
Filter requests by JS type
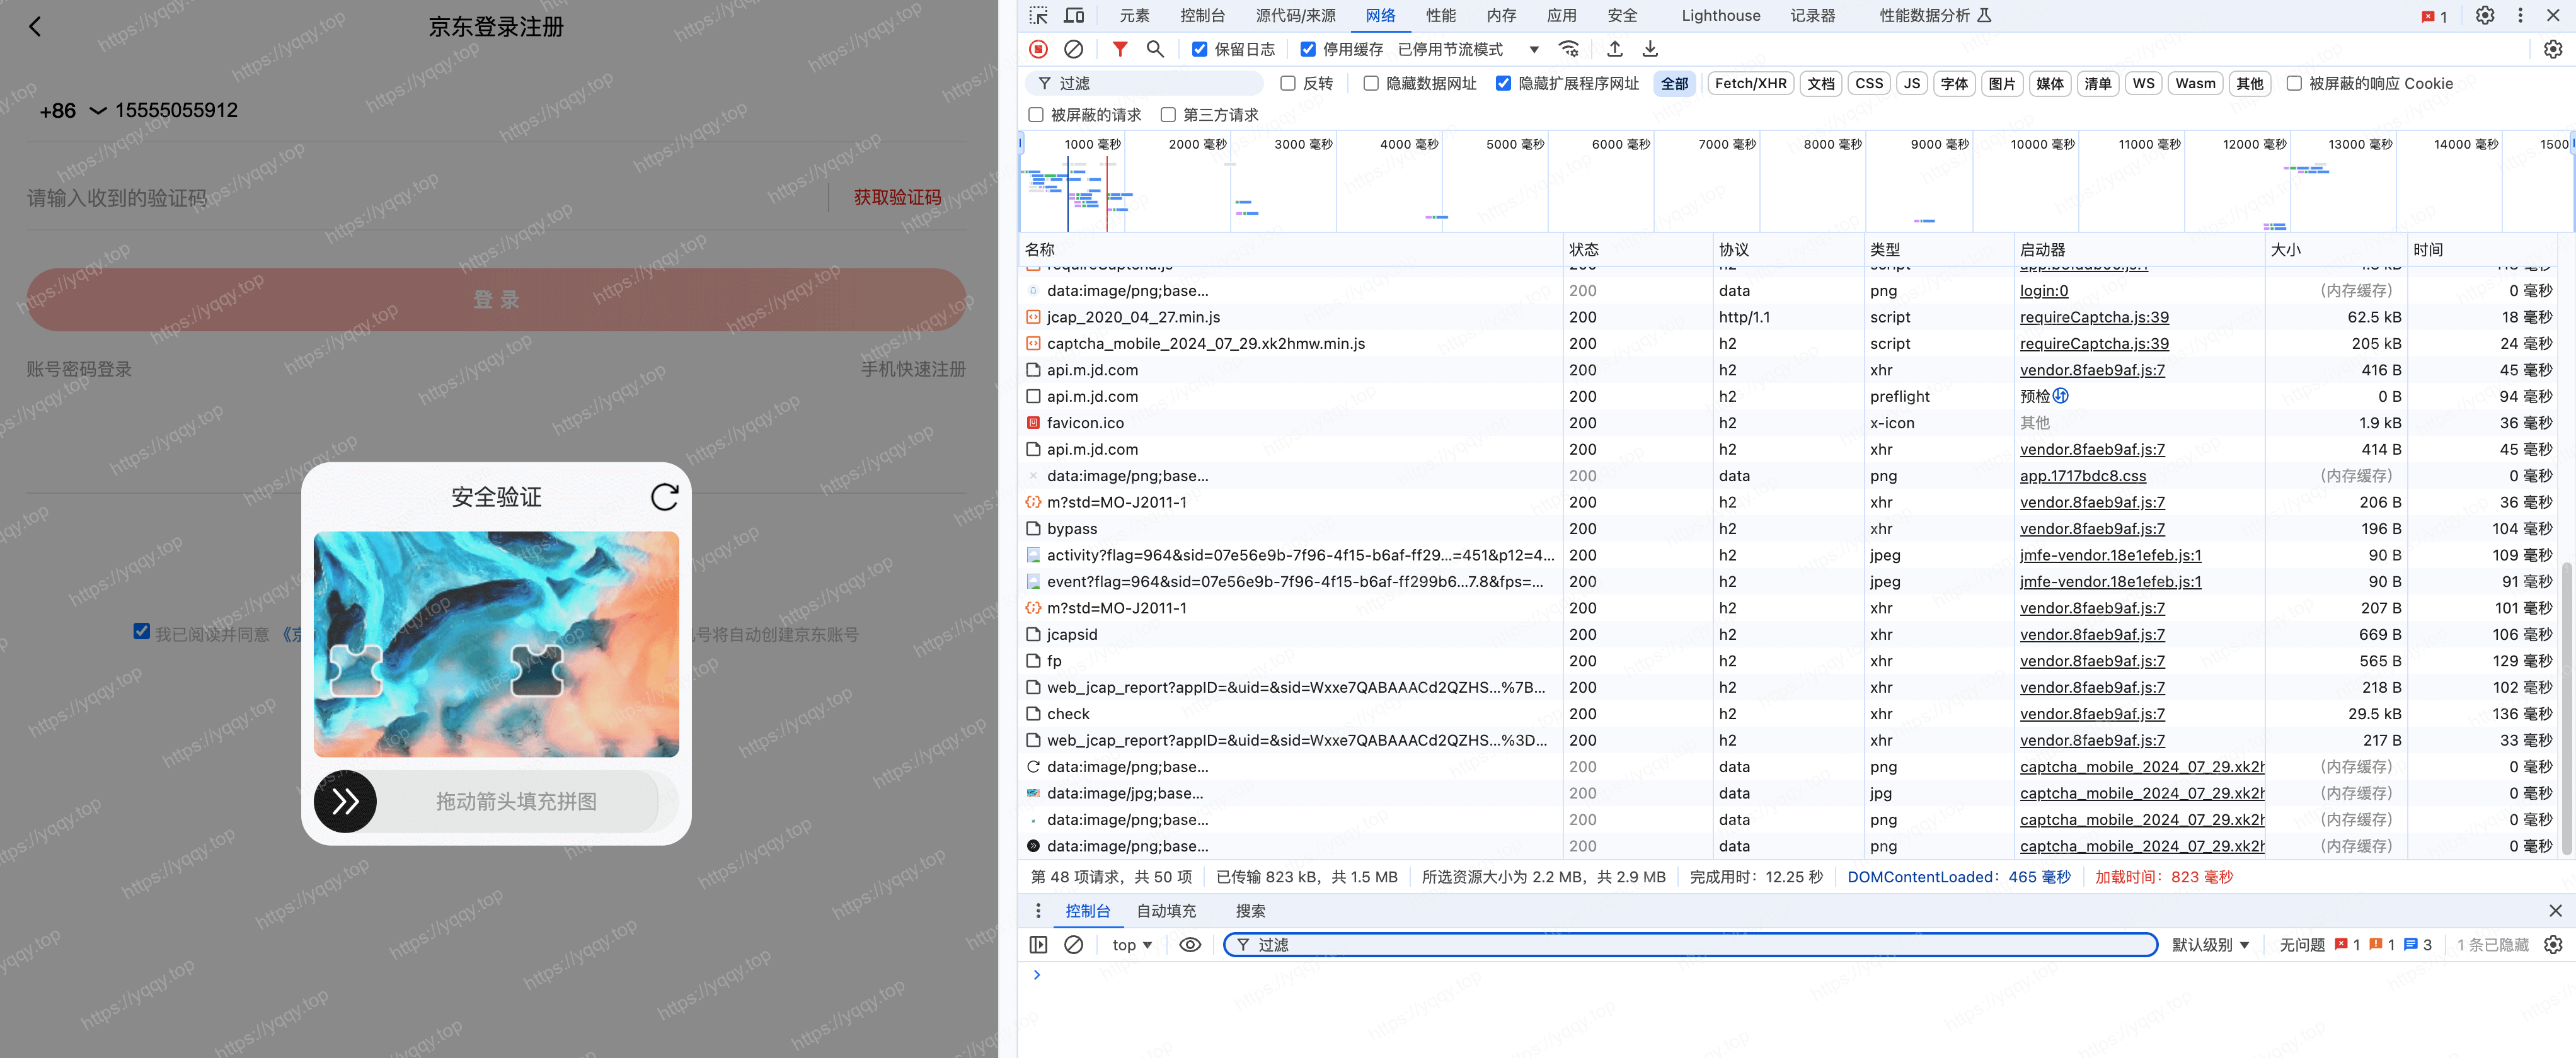pyautogui.click(x=1911, y=84)
